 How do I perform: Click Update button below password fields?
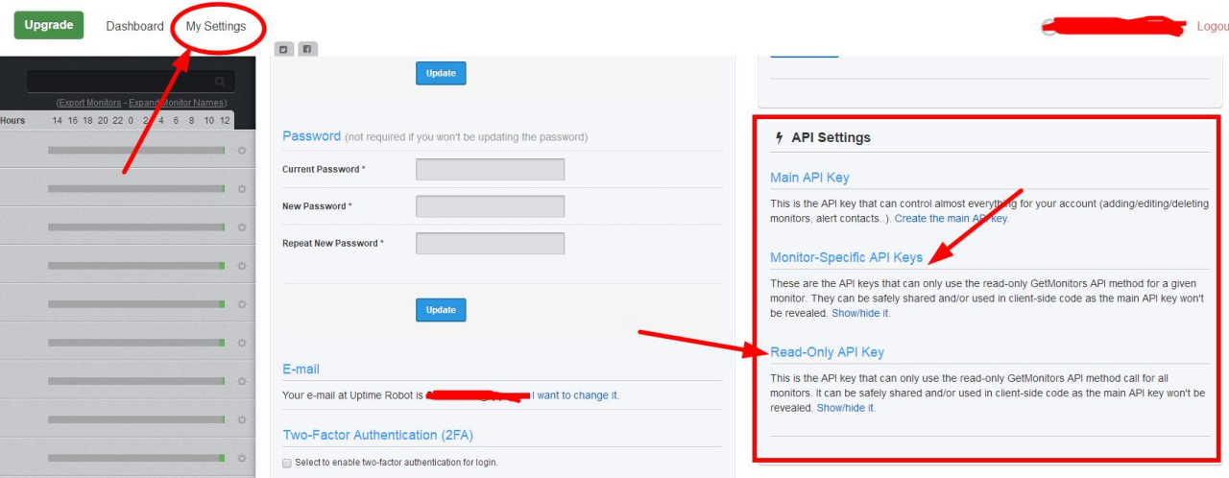click(x=441, y=310)
